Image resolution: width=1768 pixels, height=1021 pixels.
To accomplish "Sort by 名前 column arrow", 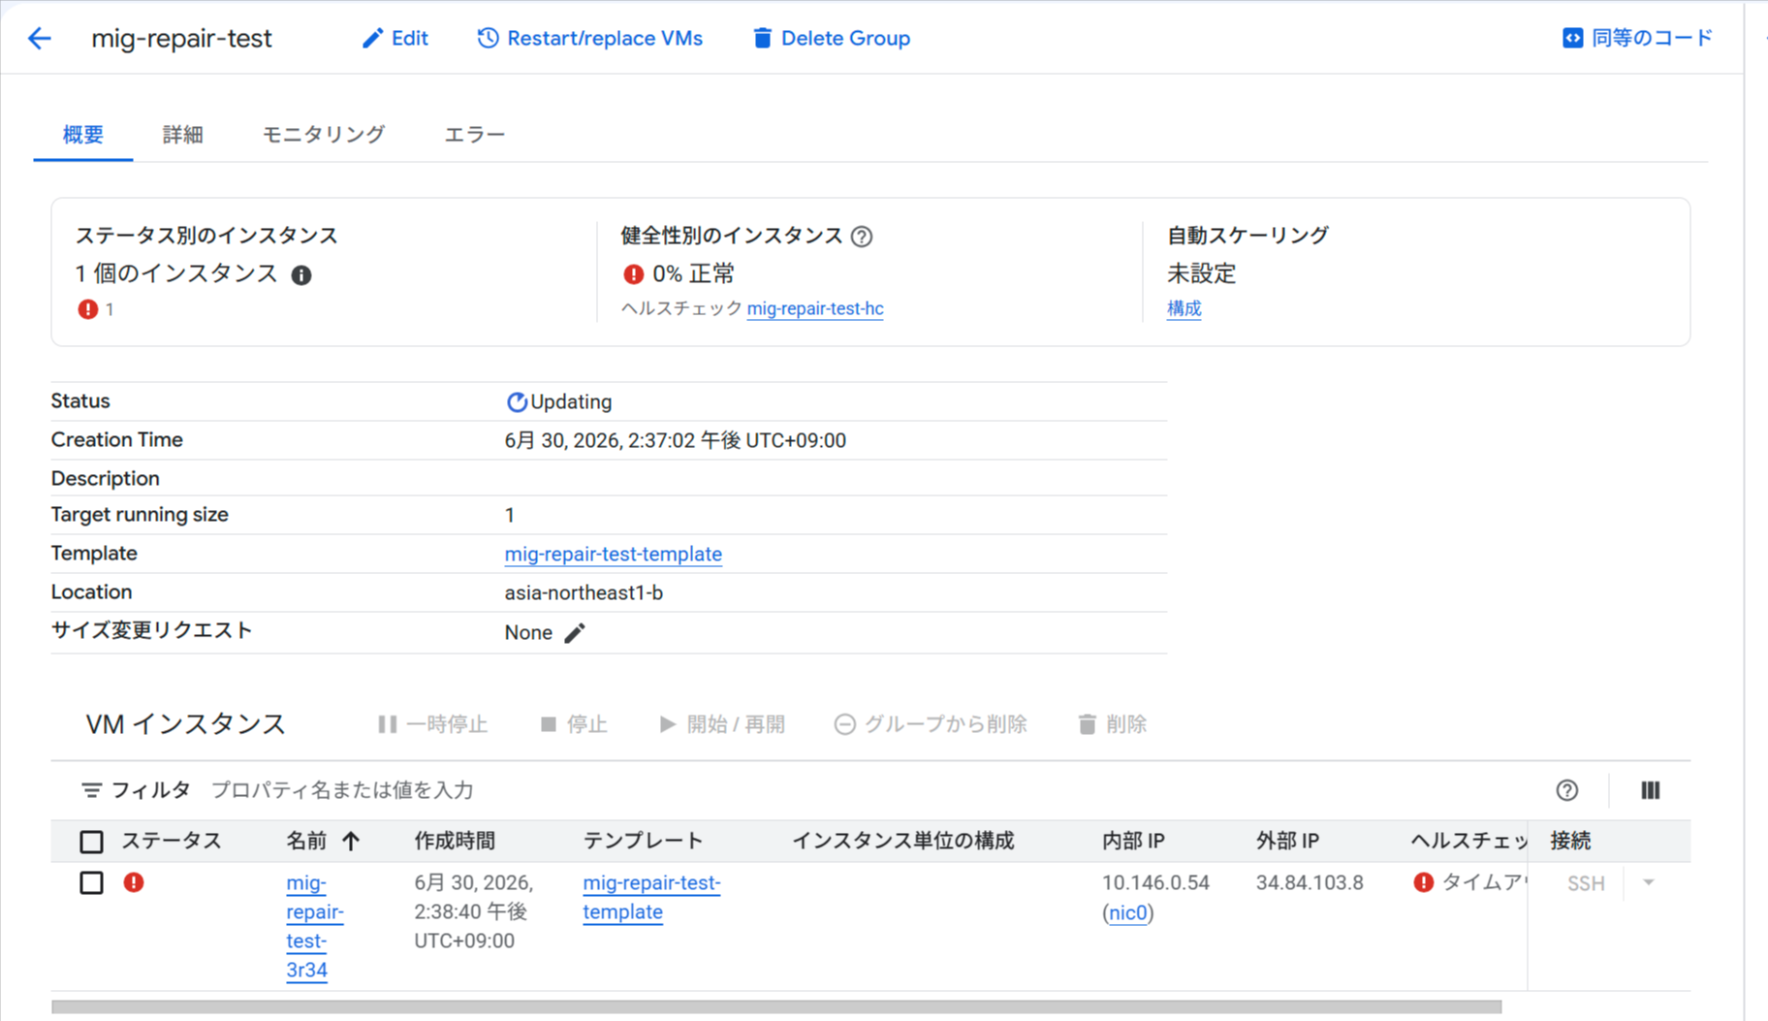I will 351,841.
